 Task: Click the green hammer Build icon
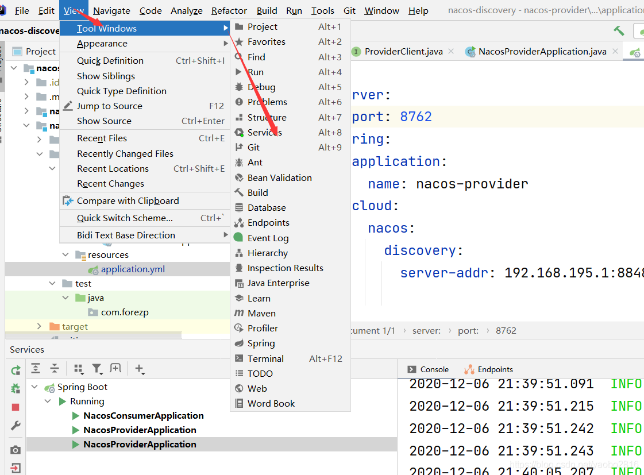pos(619,30)
